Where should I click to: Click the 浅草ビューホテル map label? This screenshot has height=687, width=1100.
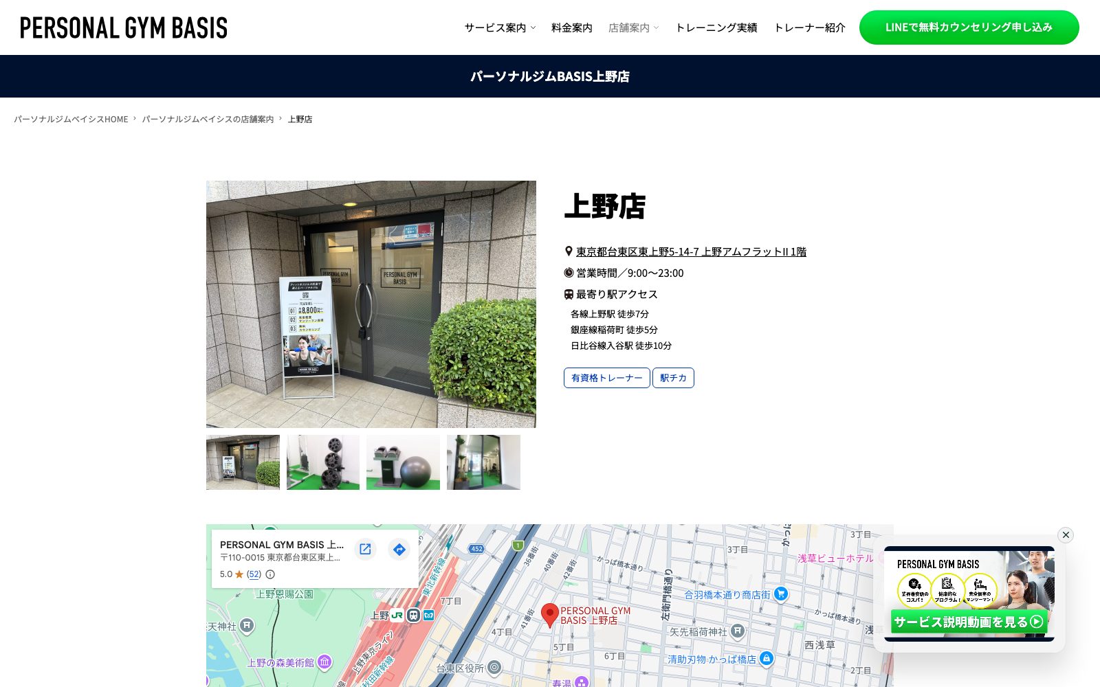point(835,559)
